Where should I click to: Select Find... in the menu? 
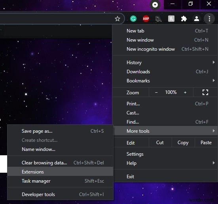click(165, 122)
